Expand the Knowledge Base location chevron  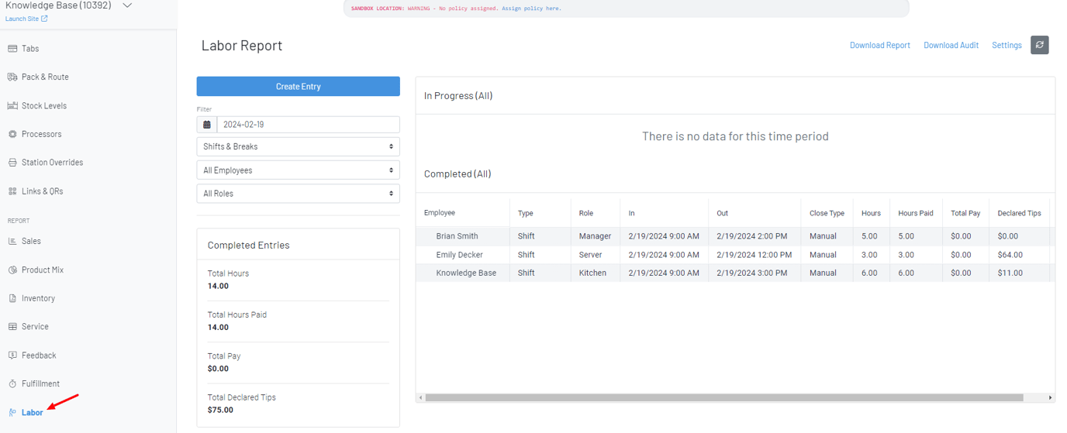[128, 5]
